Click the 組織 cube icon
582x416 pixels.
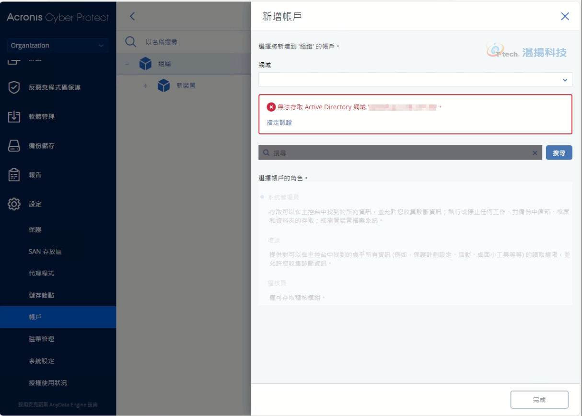pyautogui.click(x=145, y=64)
